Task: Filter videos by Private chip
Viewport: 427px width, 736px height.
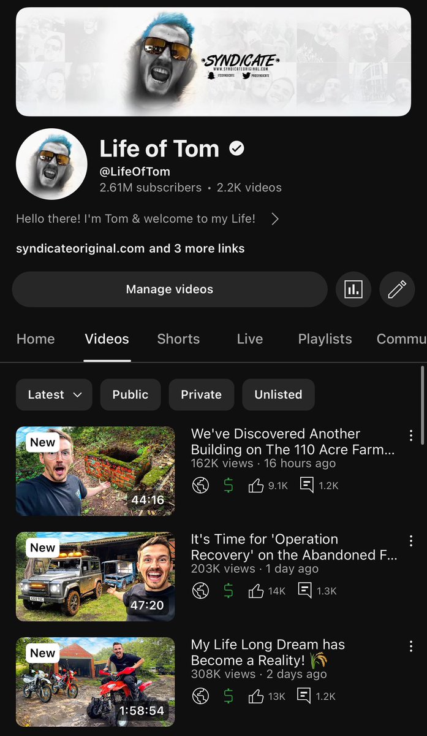Action: (x=201, y=394)
